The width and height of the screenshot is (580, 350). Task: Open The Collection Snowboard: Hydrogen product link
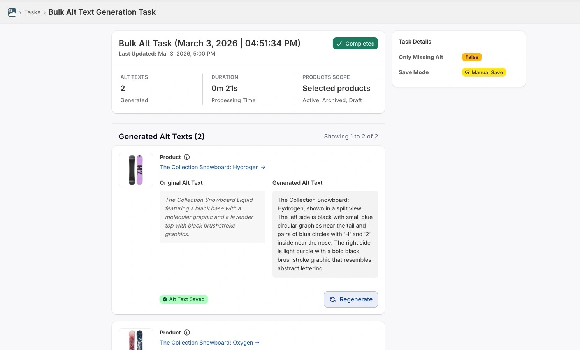tap(209, 167)
